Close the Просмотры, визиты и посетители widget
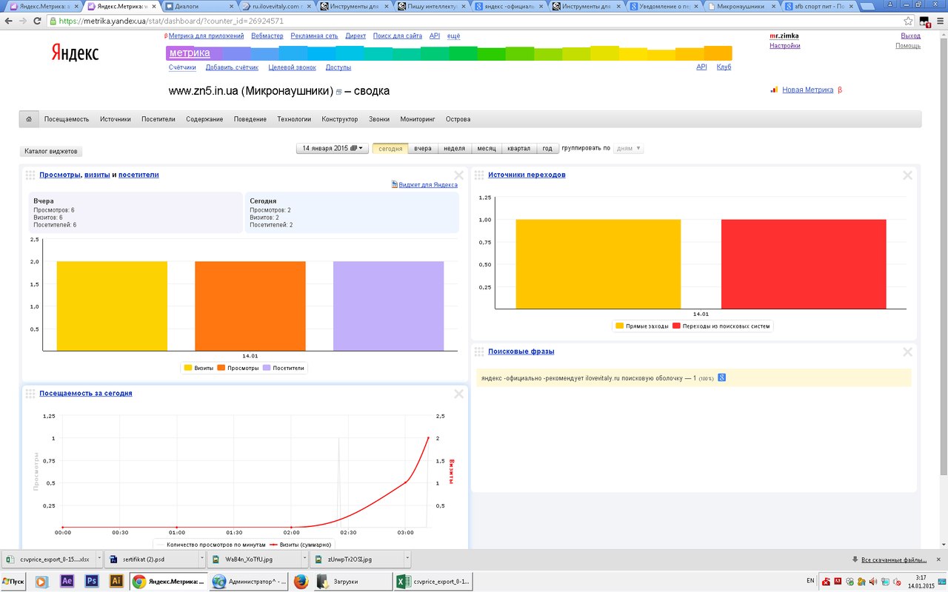The image size is (948, 592). coord(458,175)
